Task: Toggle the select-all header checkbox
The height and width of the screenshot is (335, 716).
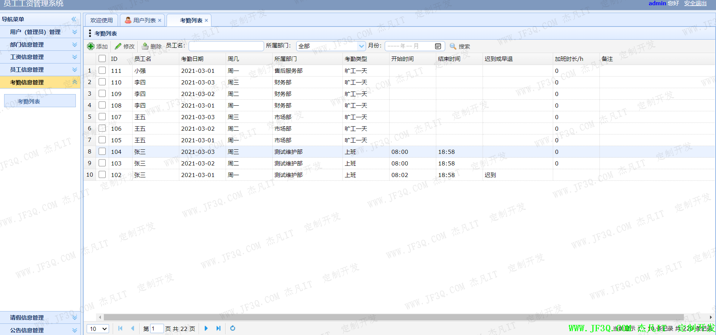Action: pos(102,59)
